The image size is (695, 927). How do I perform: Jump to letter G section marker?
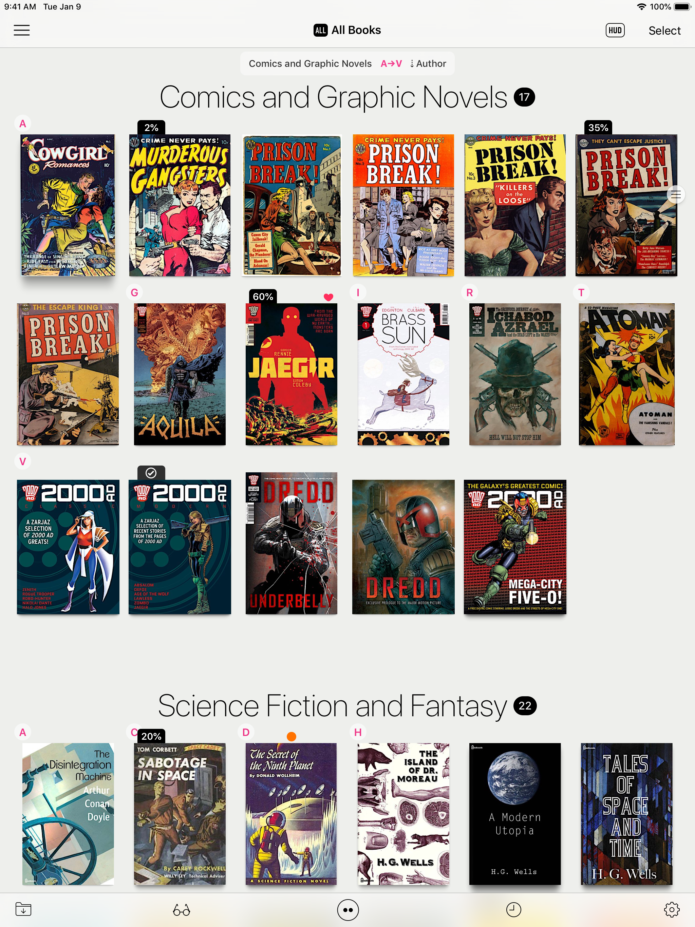coord(134,292)
